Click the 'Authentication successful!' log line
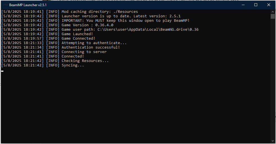The width and height of the screenshot is (276, 144). point(60,47)
